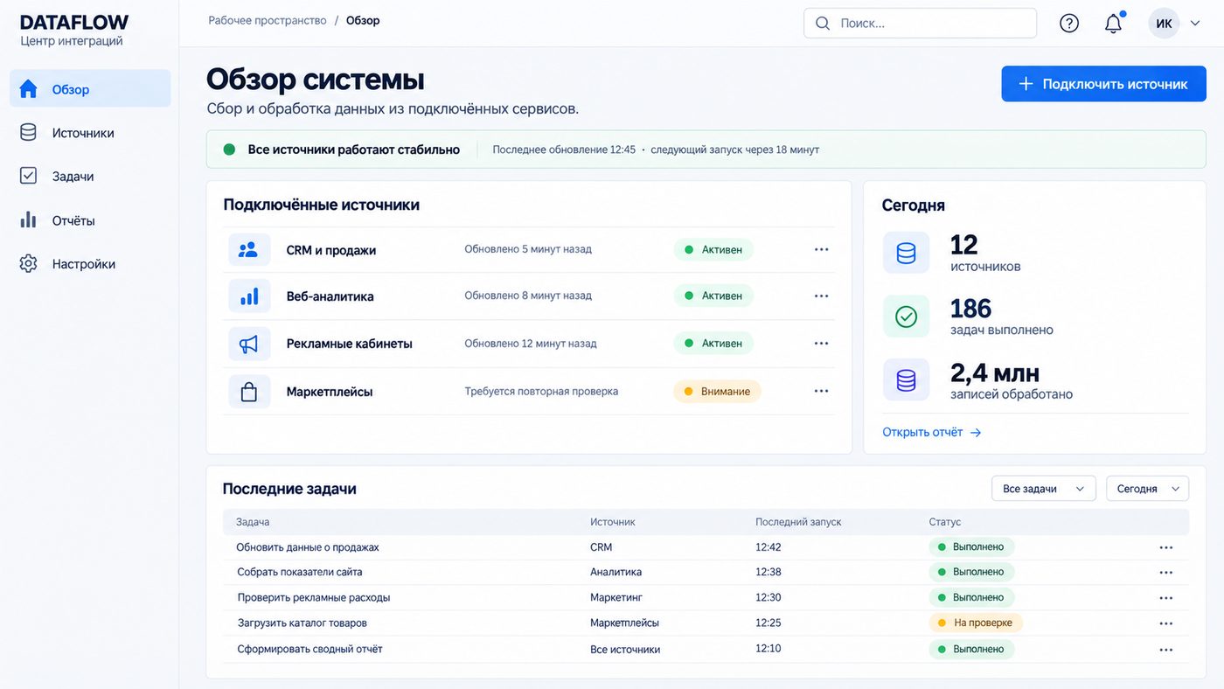The height and width of the screenshot is (689, 1224).
Task: Click the Задача column header
Action: pyautogui.click(x=253, y=522)
